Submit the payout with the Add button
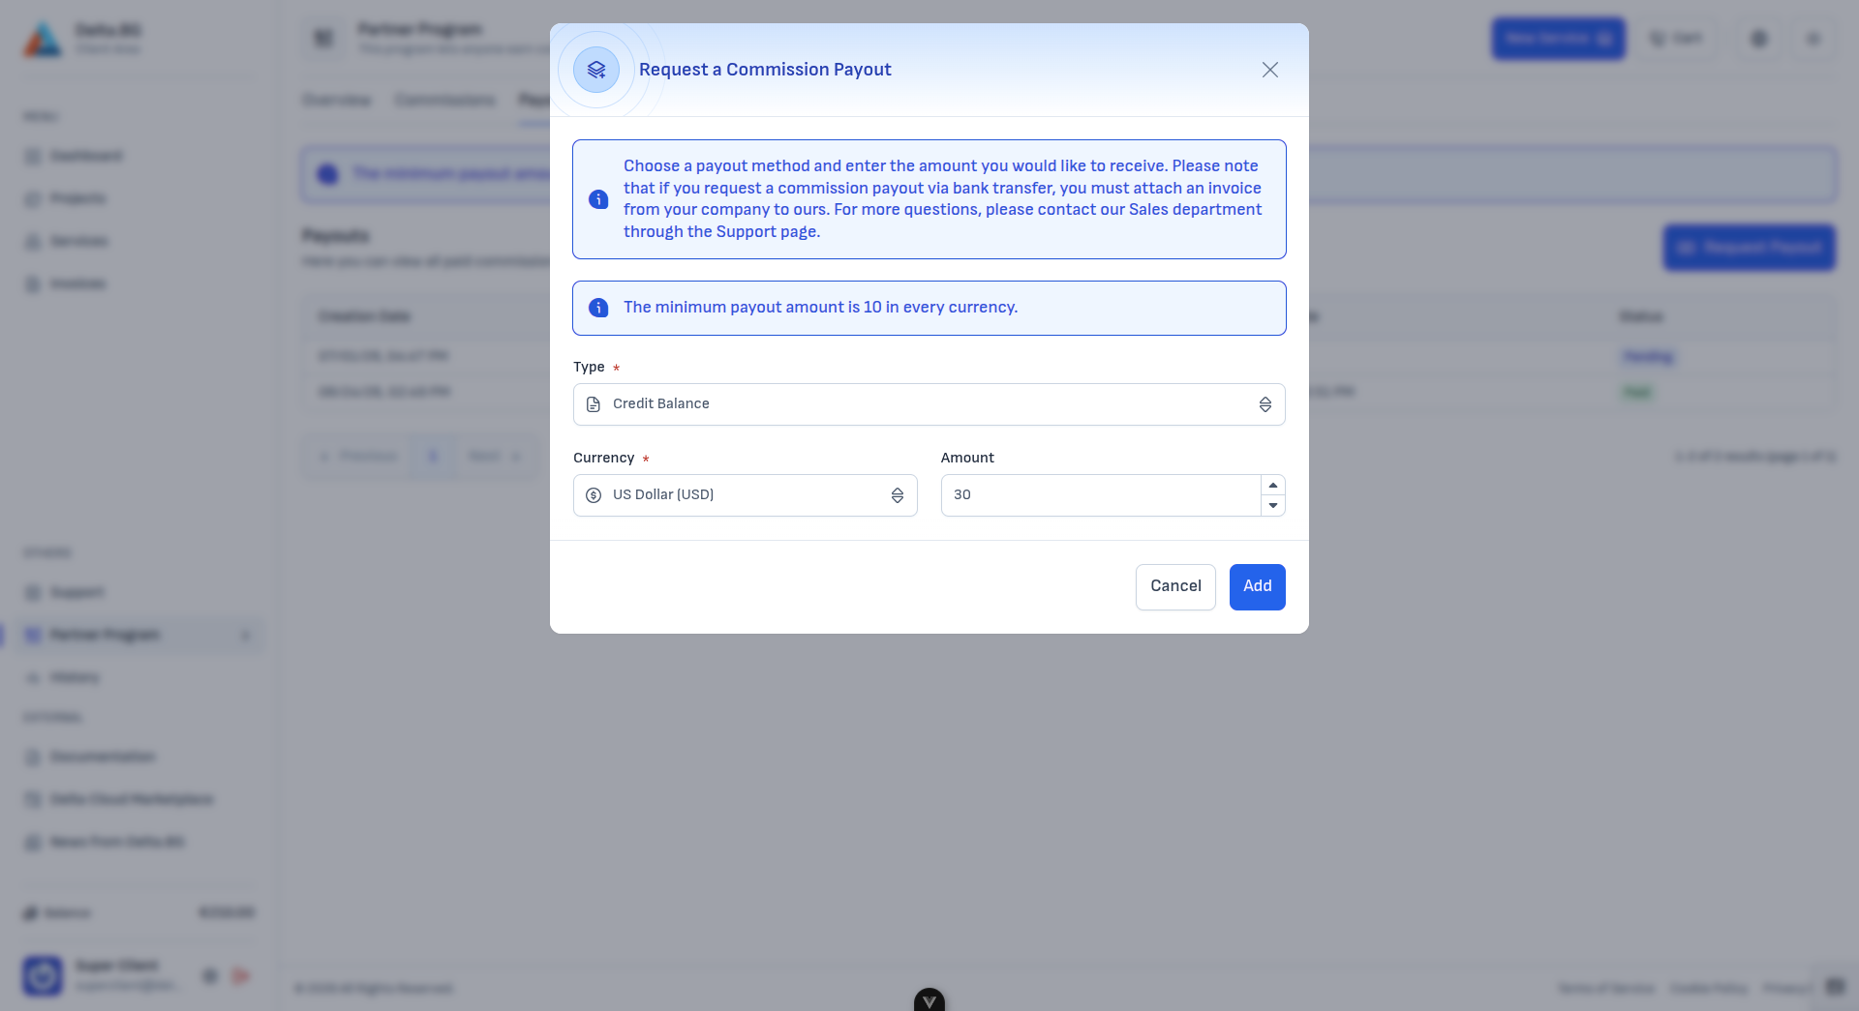This screenshot has height=1011, width=1859. (x=1258, y=587)
